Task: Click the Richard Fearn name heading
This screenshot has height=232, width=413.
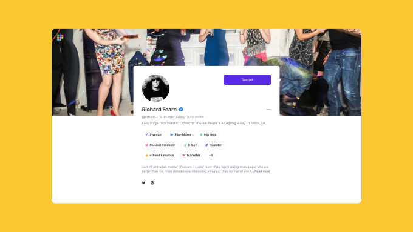Action: pos(159,109)
